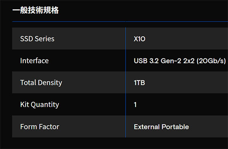Viewport: 228px width, 149px height.
Task: Click the 一般技術規格 section heading
Action: click(x=36, y=10)
